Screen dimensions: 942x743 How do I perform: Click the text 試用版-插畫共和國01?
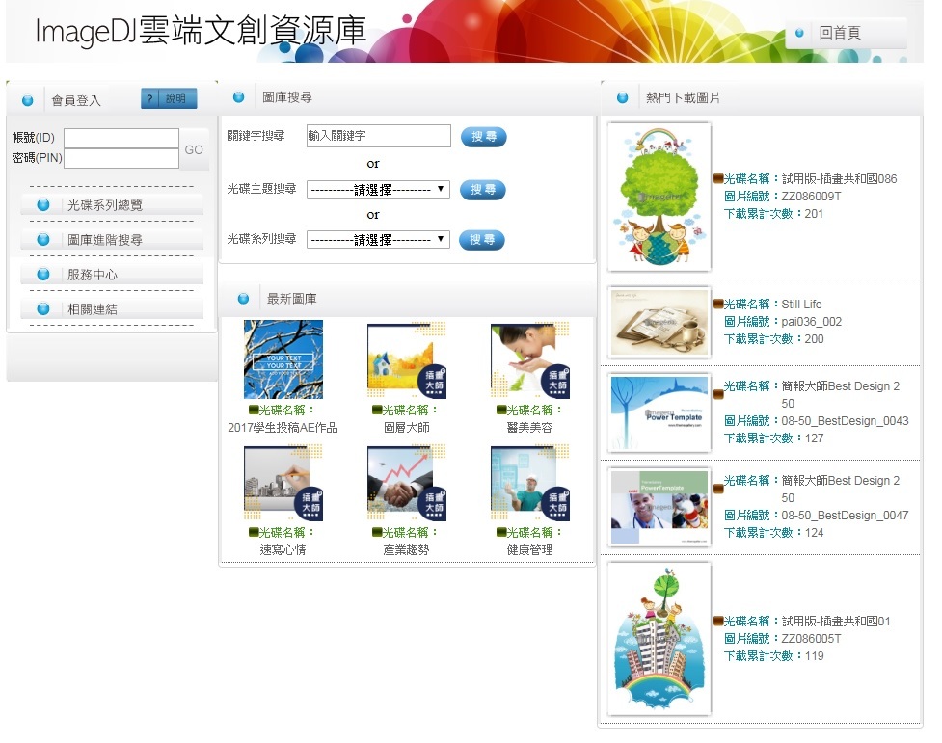coord(836,621)
